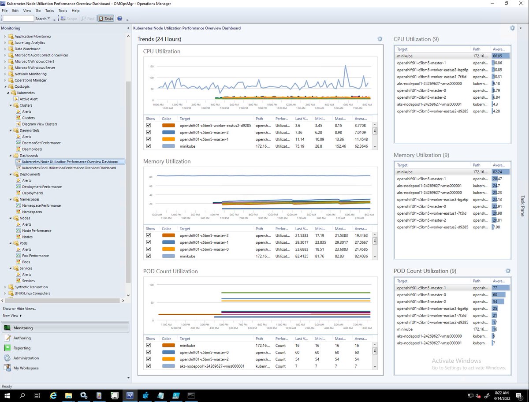The height and width of the screenshot is (402, 529).
Task: Toggle Show for openshift01-c5bm5-master-2 in Memory chart
Action: 149,235
